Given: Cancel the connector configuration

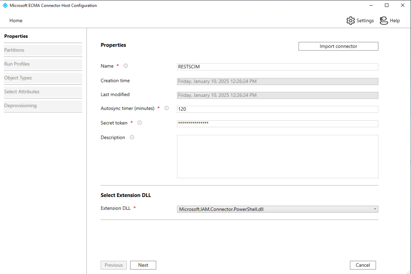Looking at the screenshot, I should point(362,265).
